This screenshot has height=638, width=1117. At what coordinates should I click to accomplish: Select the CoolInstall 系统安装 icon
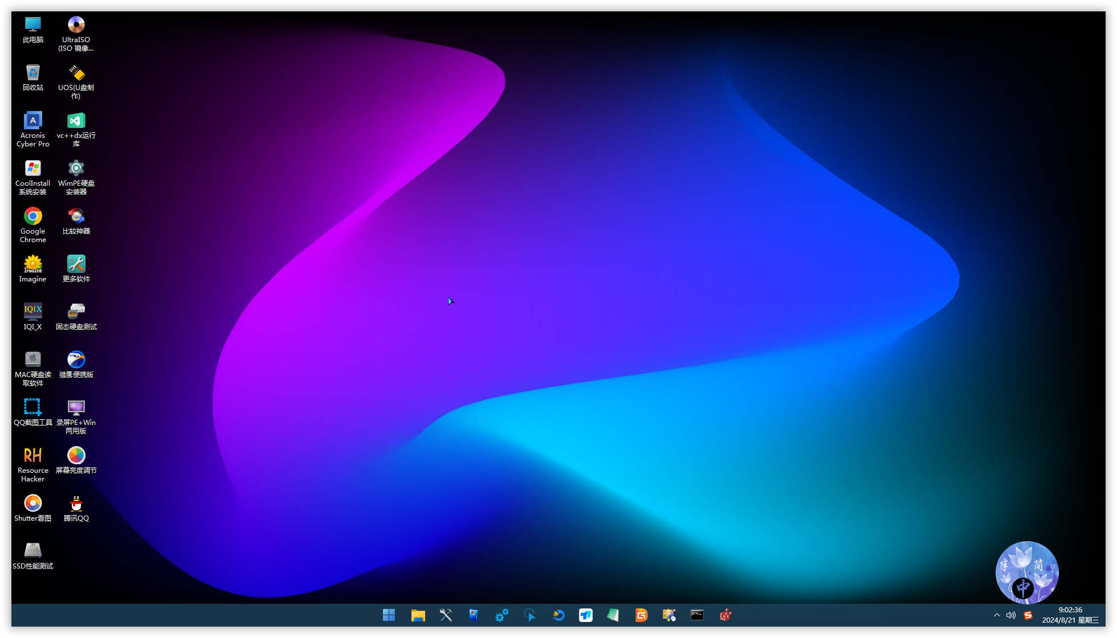33,177
